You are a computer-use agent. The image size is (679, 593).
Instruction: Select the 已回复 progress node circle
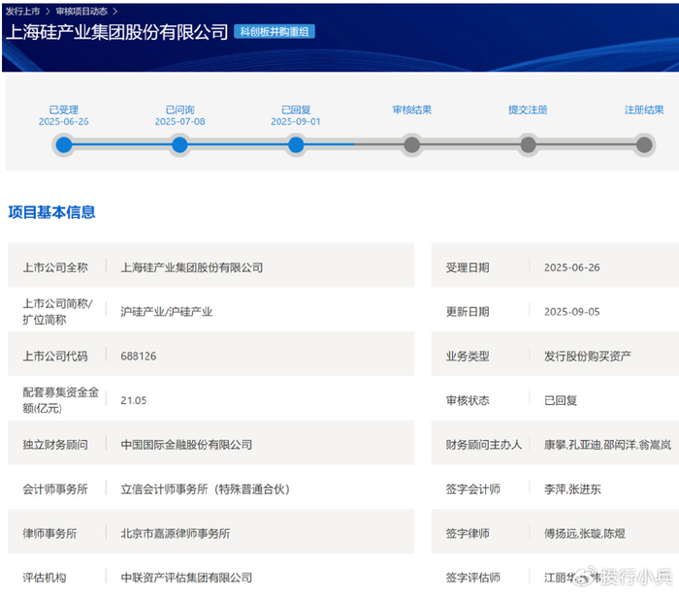pyautogui.click(x=296, y=145)
